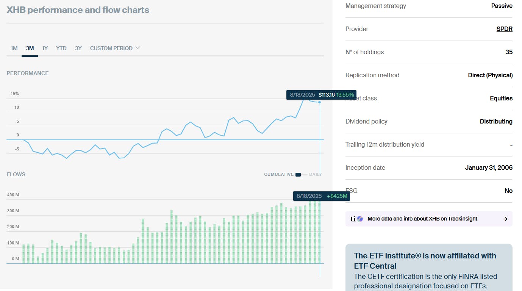Viewport: 522px width, 291px height.
Task: Show the 3Y performance range
Action: [x=78, y=48]
